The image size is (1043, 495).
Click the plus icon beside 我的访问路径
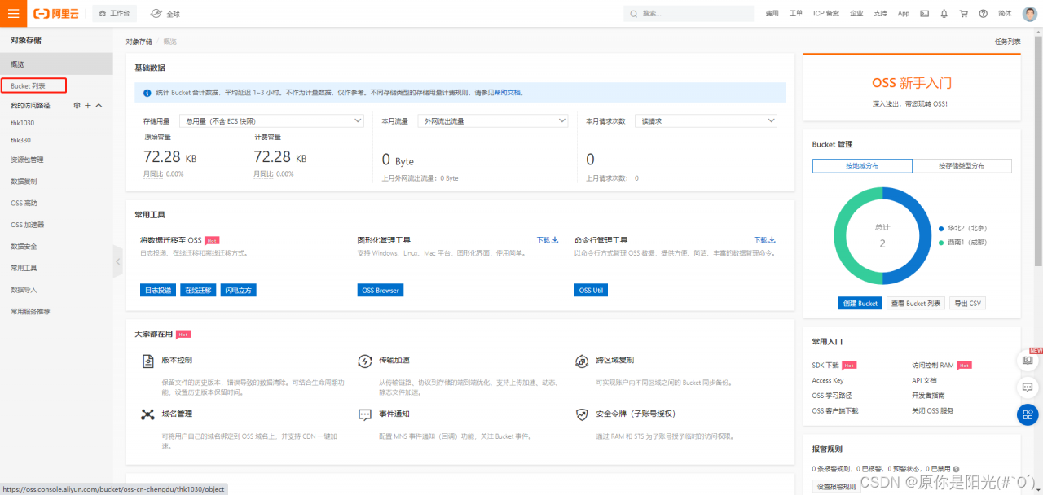[x=90, y=105]
